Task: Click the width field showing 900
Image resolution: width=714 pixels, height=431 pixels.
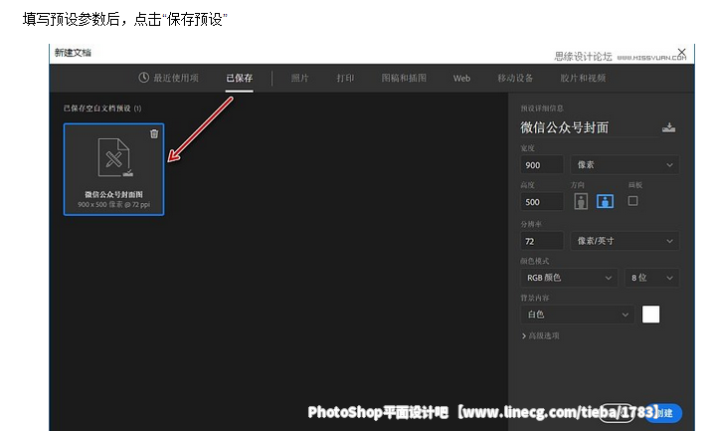Action: [x=542, y=165]
